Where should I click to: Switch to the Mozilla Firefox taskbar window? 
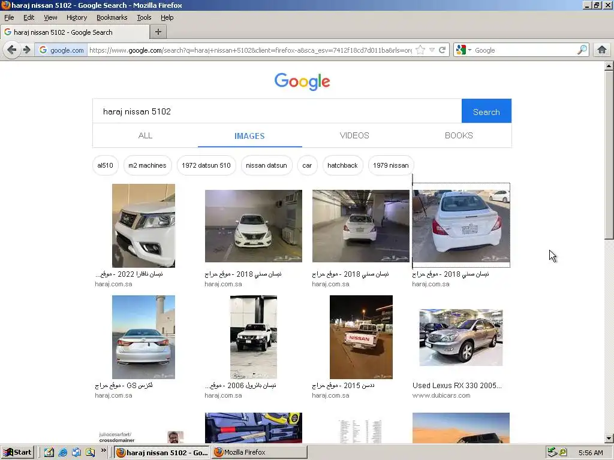(x=260, y=452)
